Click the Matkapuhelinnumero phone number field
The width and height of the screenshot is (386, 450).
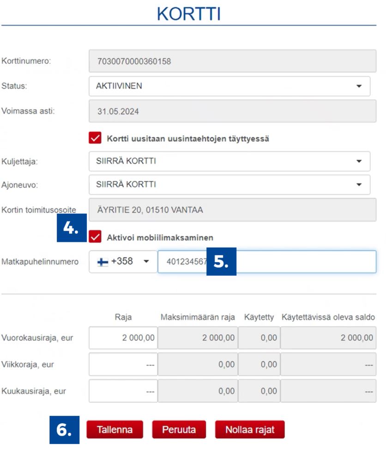(267, 261)
